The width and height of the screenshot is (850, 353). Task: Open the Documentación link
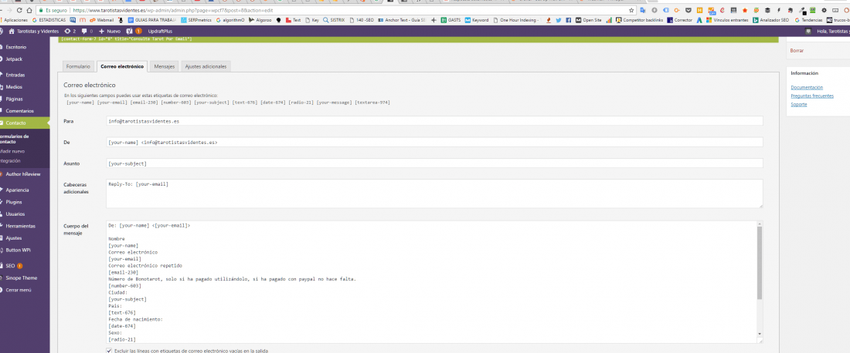807,88
